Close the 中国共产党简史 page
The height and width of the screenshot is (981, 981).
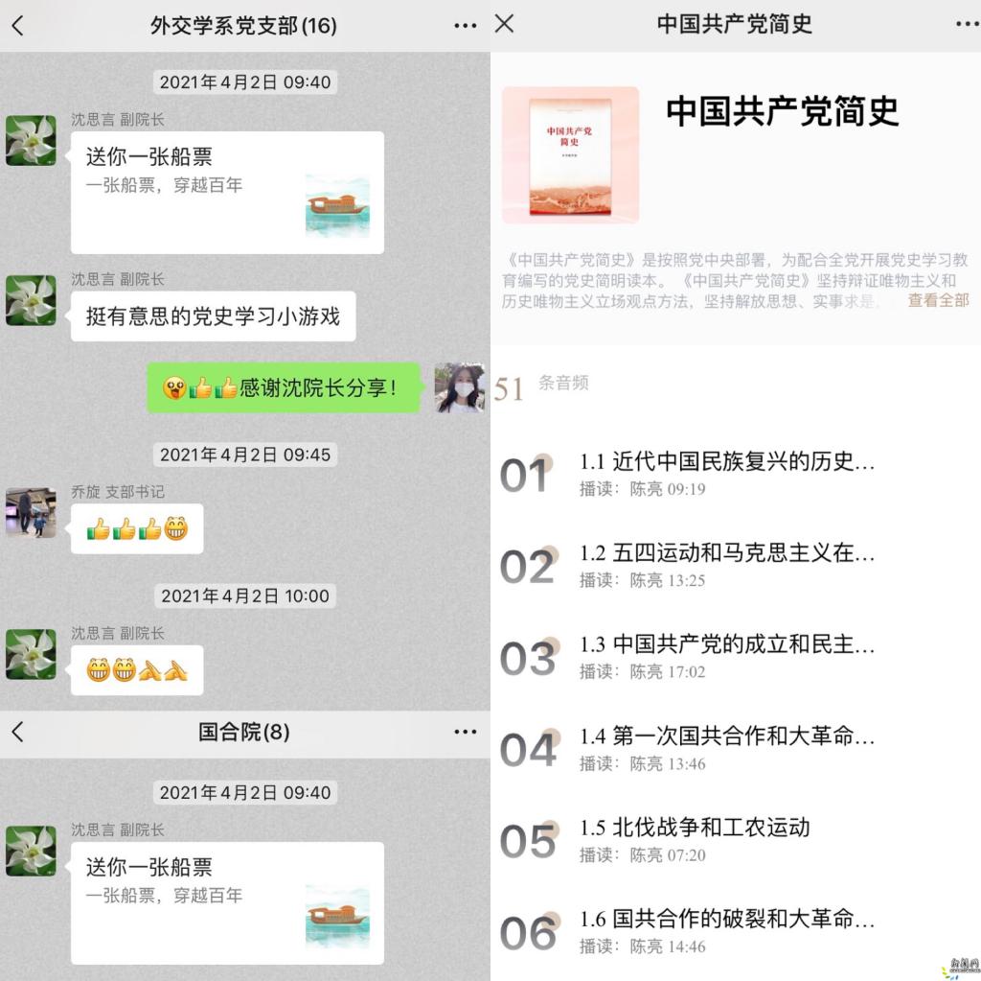tap(504, 24)
